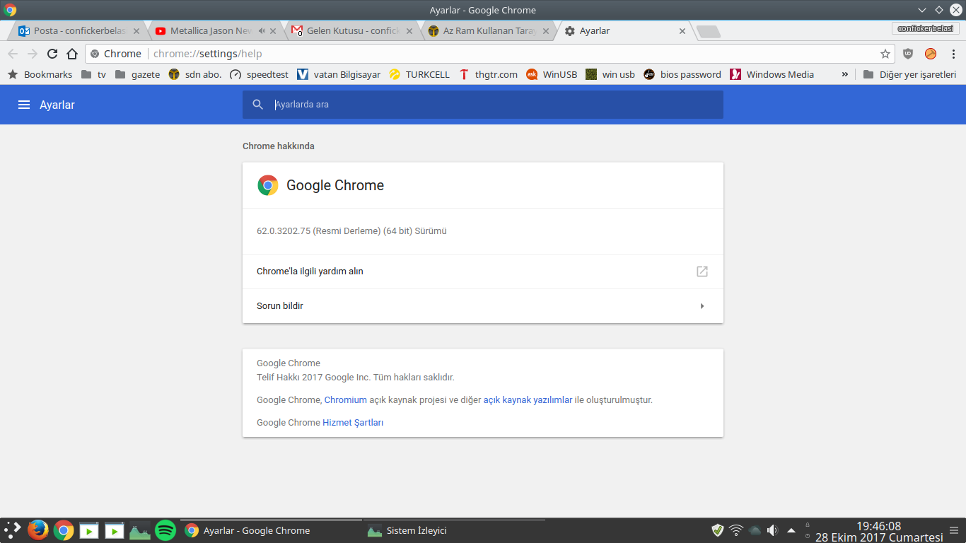Open the sdn abo. bookmark
Screen dimensions: 966x543
point(194,74)
